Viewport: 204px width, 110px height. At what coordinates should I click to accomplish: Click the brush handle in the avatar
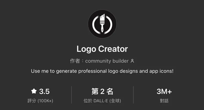[102, 28]
